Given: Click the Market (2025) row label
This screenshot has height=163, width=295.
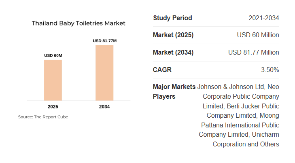Looking at the screenshot, I should coord(173,35).
